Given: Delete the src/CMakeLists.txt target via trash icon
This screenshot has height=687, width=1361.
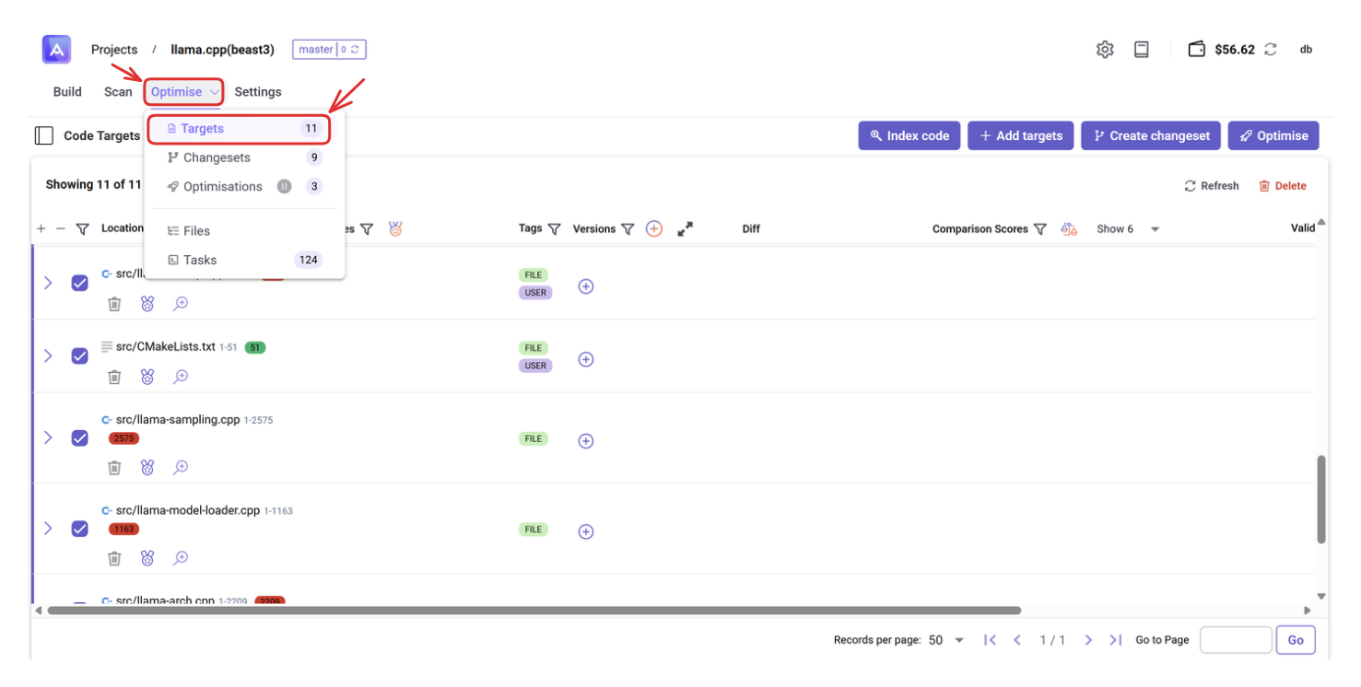Looking at the screenshot, I should tap(114, 377).
